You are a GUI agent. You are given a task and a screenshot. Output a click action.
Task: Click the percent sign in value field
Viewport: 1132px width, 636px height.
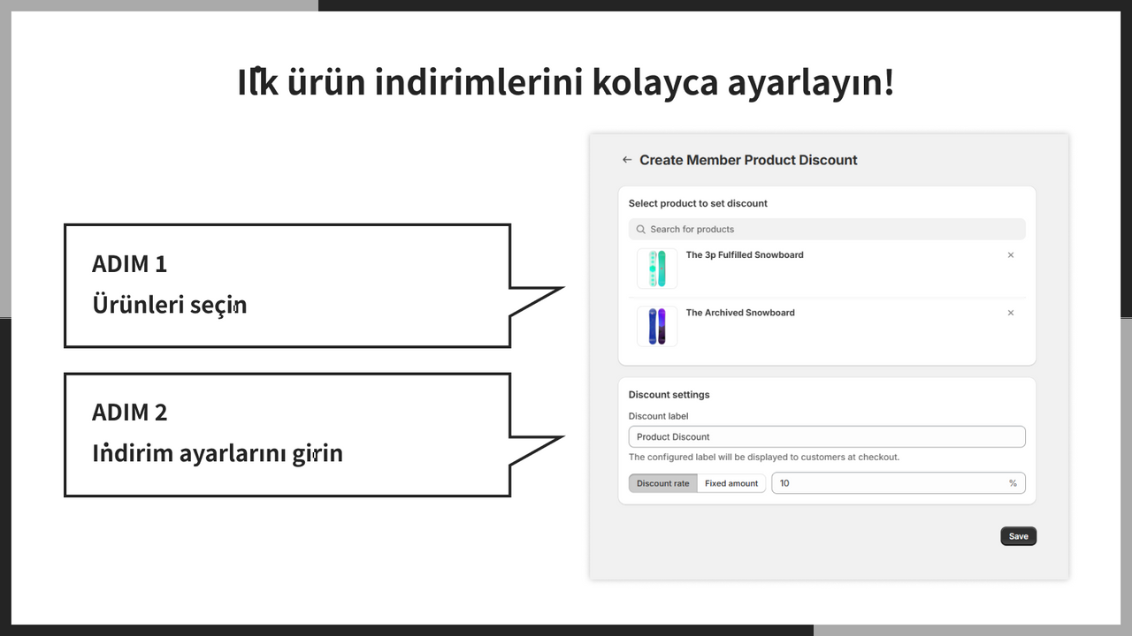point(1013,483)
